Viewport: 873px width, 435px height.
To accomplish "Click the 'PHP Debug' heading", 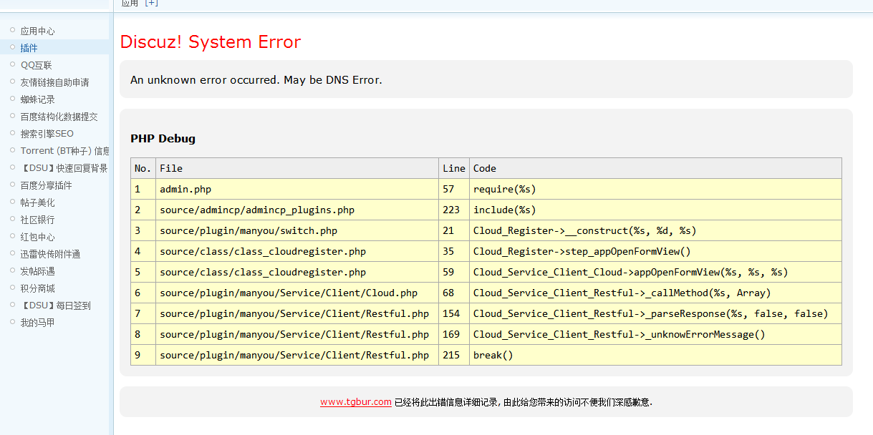I will coord(163,139).
